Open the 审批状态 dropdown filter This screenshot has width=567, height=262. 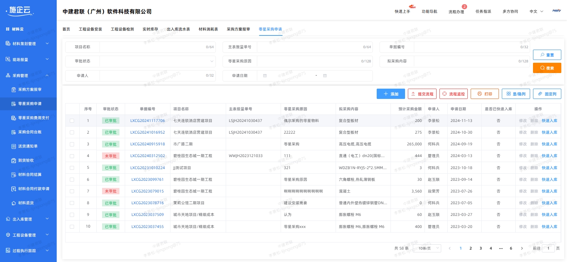[x=157, y=61]
